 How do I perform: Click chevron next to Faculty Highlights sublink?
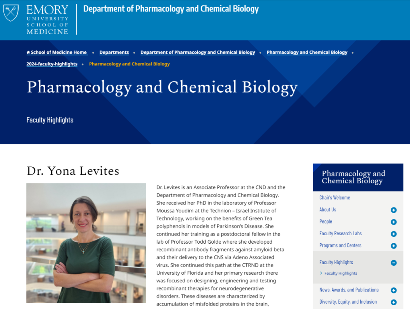tap(321, 273)
